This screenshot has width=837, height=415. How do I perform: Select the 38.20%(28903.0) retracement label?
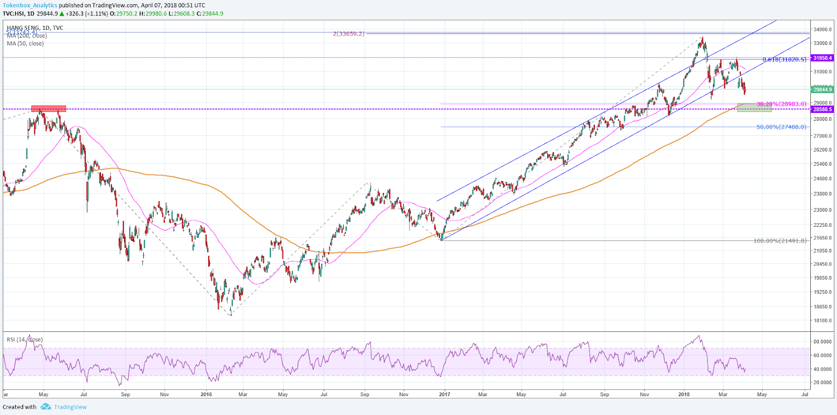(782, 104)
